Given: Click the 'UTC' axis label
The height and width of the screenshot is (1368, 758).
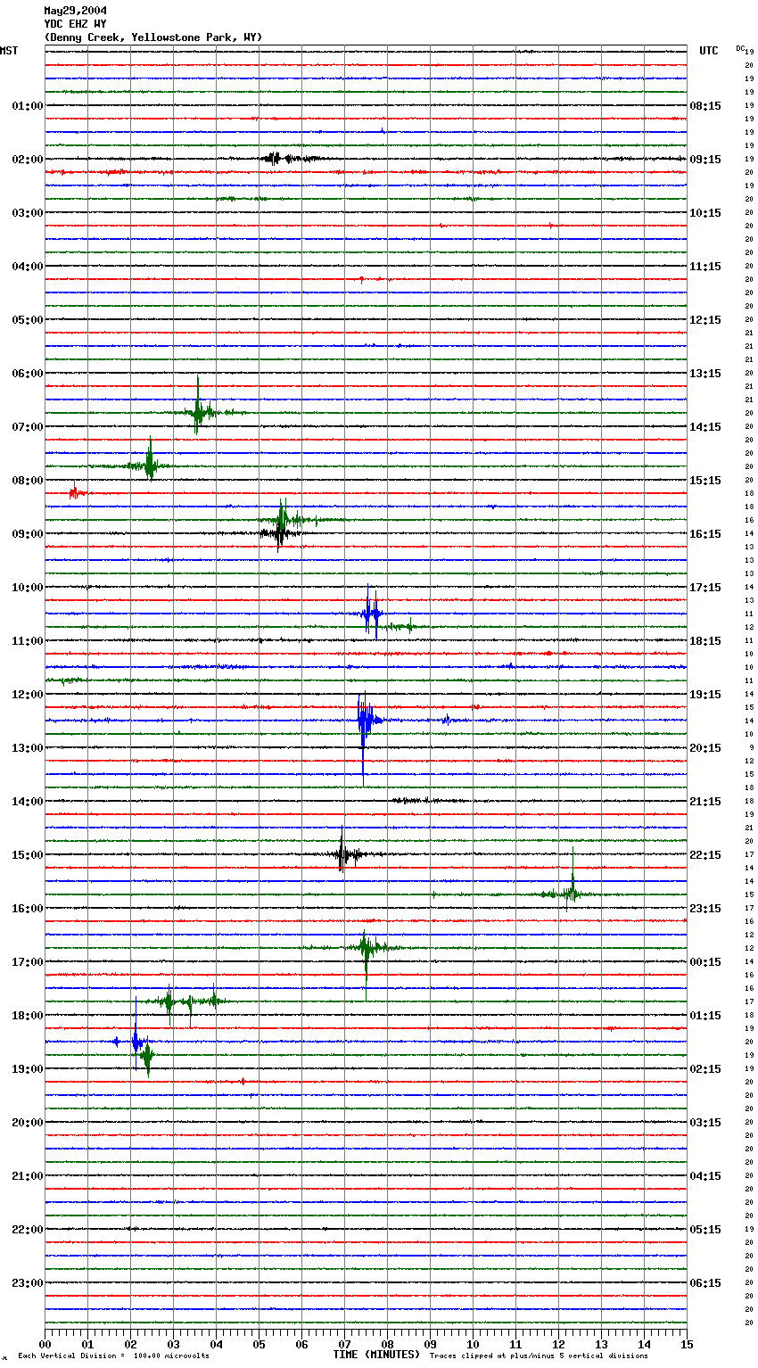Looking at the screenshot, I should (709, 51).
